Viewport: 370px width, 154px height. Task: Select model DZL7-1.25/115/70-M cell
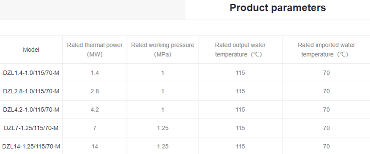[x=31, y=128]
